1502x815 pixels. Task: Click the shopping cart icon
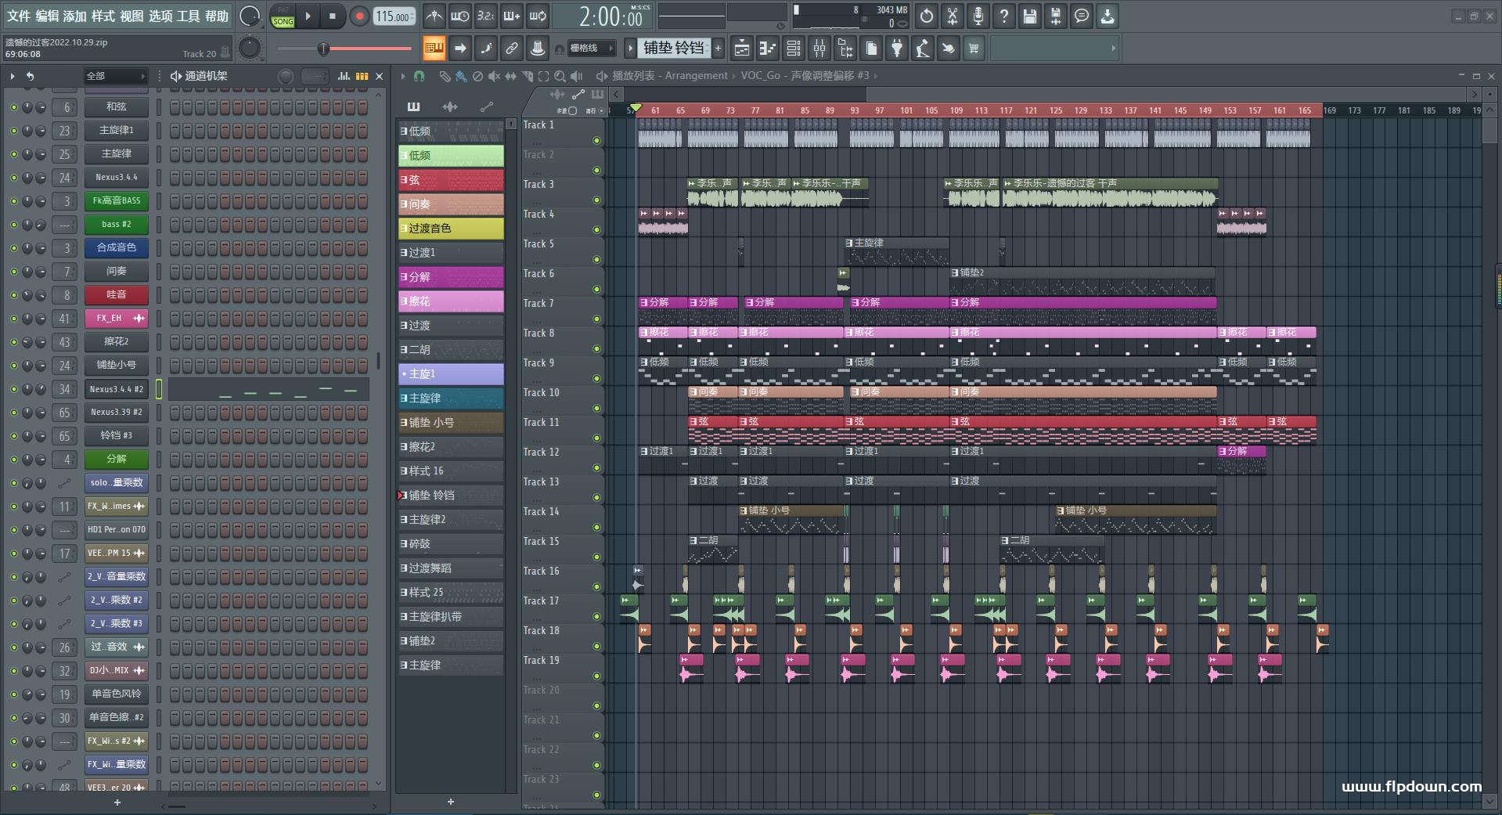pos(974,49)
